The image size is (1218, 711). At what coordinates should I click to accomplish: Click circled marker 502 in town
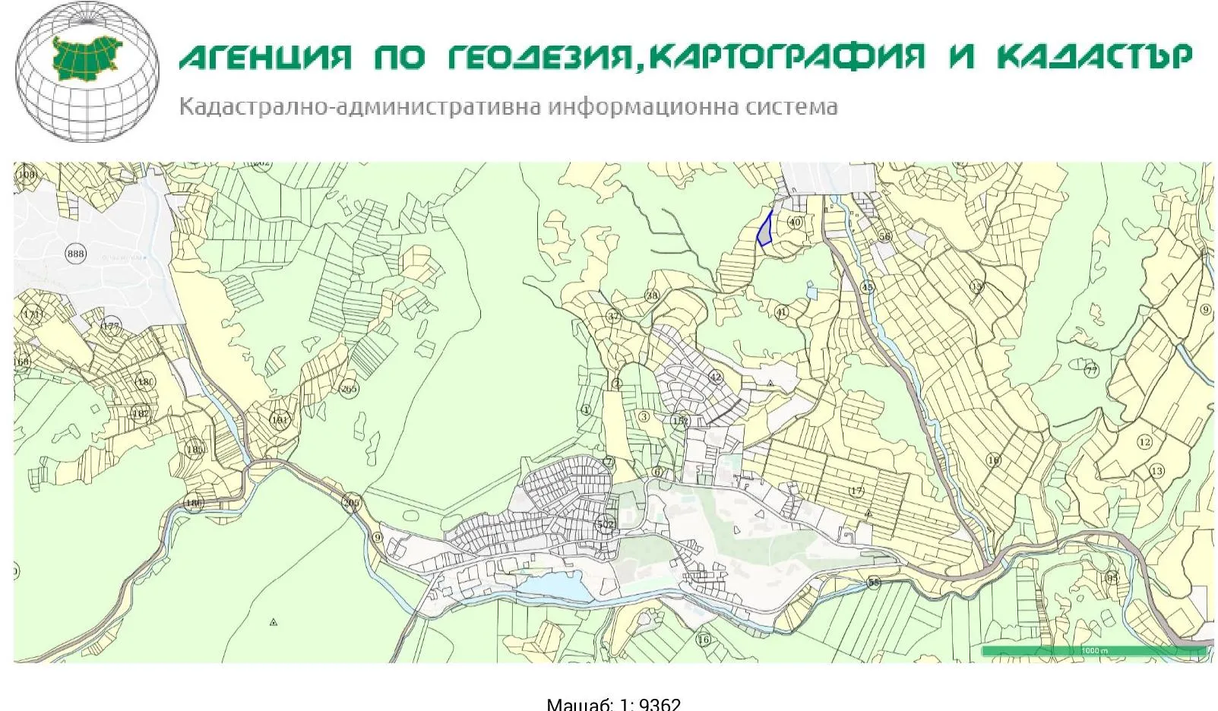coord(605,524)
